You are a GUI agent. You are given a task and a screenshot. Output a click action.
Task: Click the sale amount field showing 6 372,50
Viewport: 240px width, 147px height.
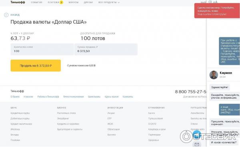click(106, 49)
